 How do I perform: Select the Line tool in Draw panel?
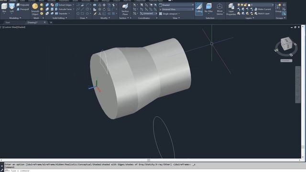pos(82,9)
